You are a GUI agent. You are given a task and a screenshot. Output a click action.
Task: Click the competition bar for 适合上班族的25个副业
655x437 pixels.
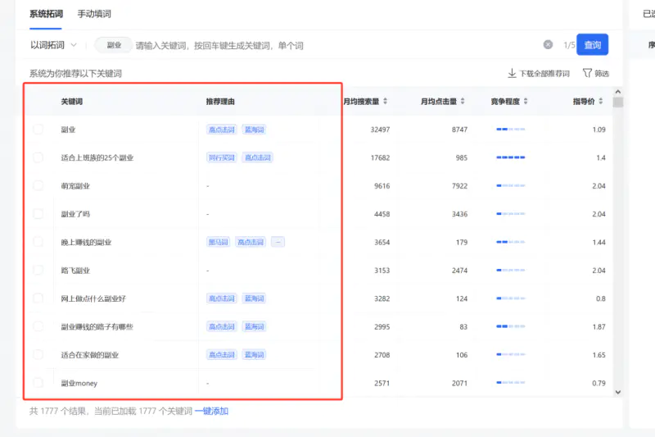[x=510, y=157]
